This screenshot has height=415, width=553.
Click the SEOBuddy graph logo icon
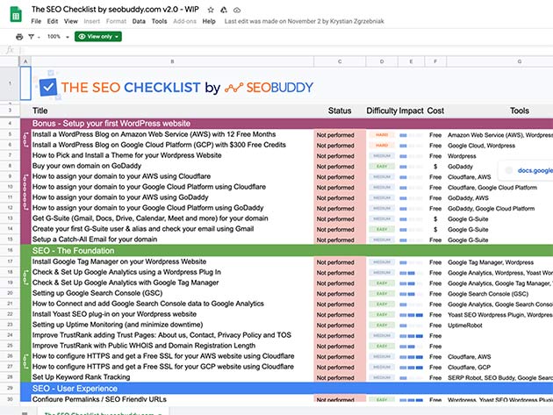coord(233,88)
